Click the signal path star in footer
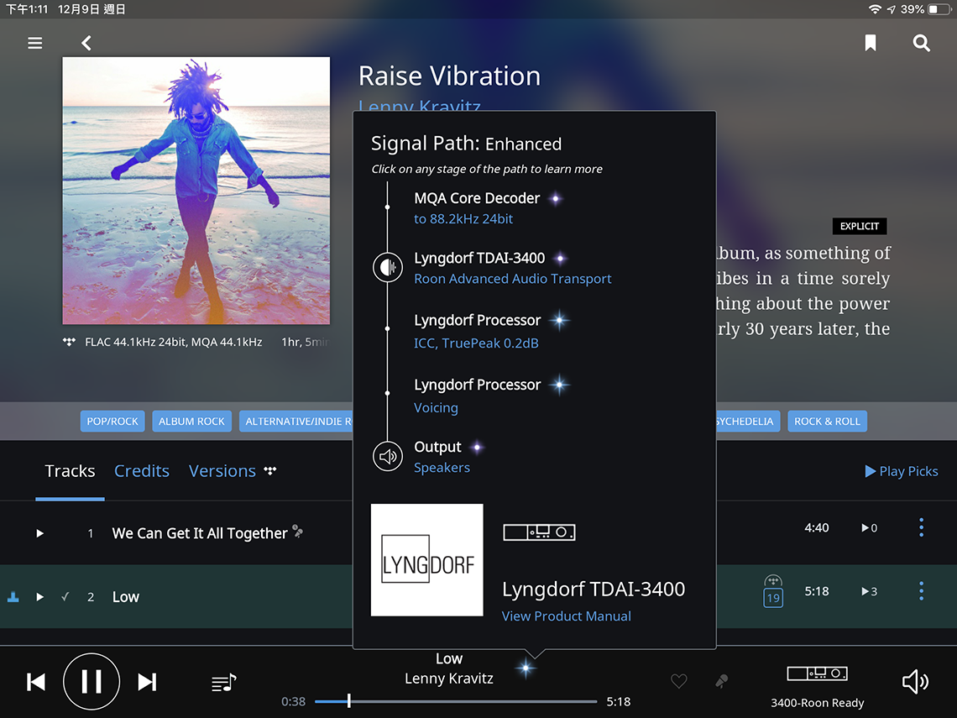This screenshot has height=718, width=957. (x=526, y=668)
